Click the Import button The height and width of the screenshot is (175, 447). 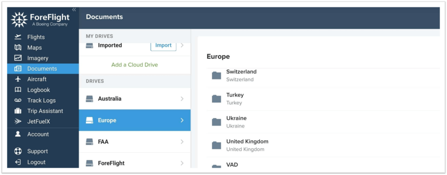(x=163, y=45)
